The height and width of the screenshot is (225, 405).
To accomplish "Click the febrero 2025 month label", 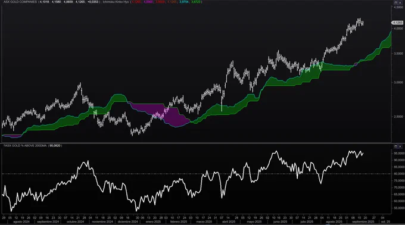I will pos(179,222).
